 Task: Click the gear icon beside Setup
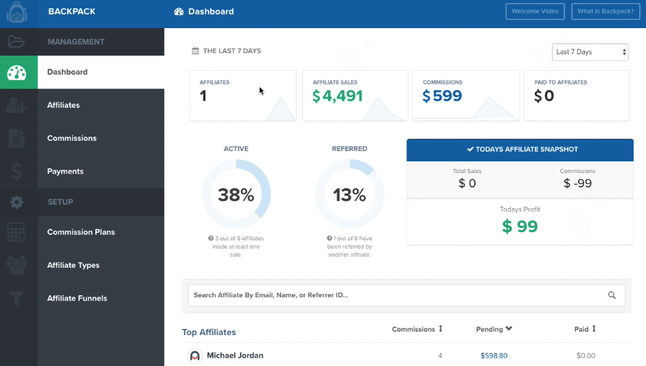[x=16, y=202]
